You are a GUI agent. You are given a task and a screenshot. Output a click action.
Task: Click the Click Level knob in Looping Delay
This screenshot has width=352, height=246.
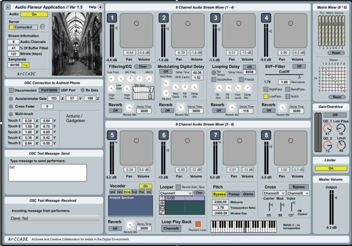click(238, 87)
